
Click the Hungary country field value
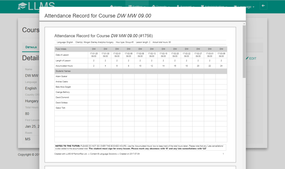[32, 101]
